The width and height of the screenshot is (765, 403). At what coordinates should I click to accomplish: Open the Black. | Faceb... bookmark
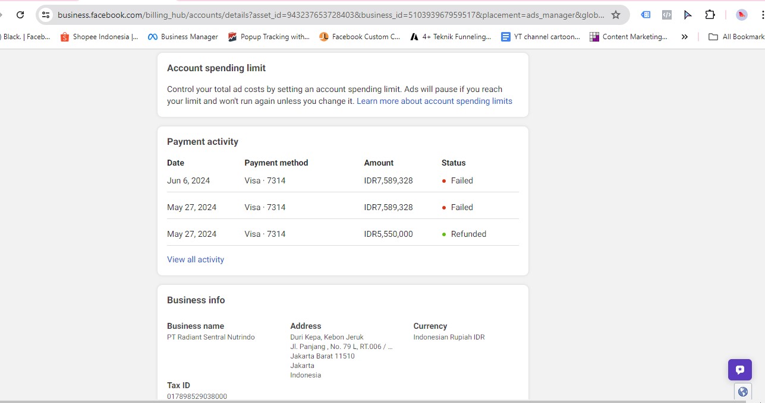click(x=26, y=37)
